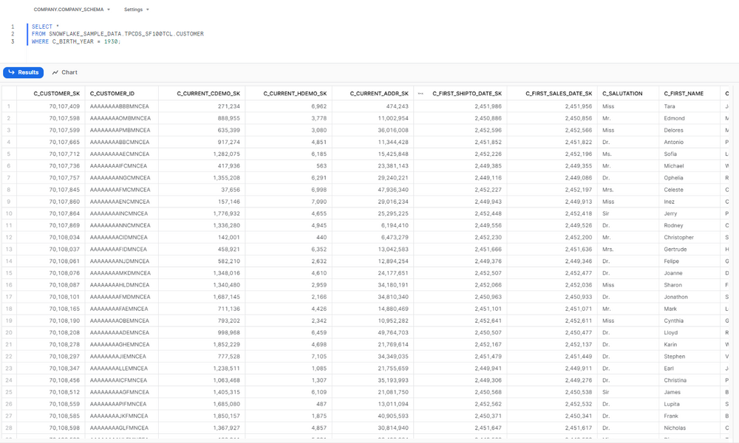Select first name cell Sofia
Screen dimensions: 739x443
[670, 154]
